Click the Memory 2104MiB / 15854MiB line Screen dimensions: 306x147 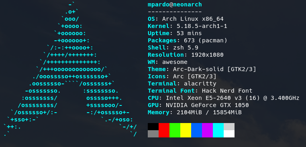click(195, 112)
